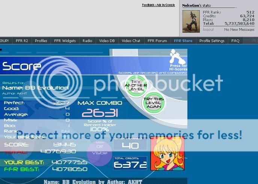Open the No New Messages link

(239, 30)
